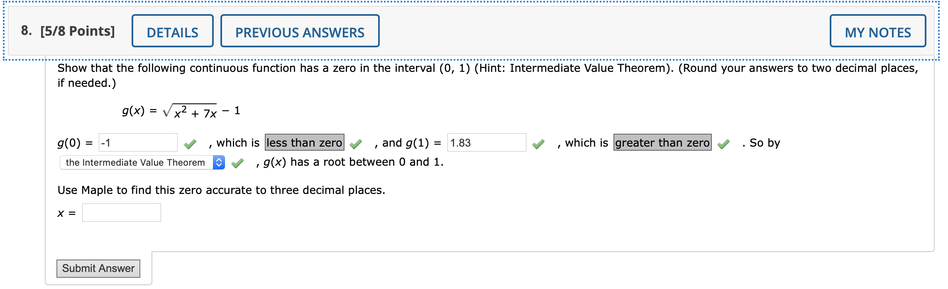Click the checkmark beside the theorem dropdown
Viewport: 948px width, 289px height.
tap(238, 162)
